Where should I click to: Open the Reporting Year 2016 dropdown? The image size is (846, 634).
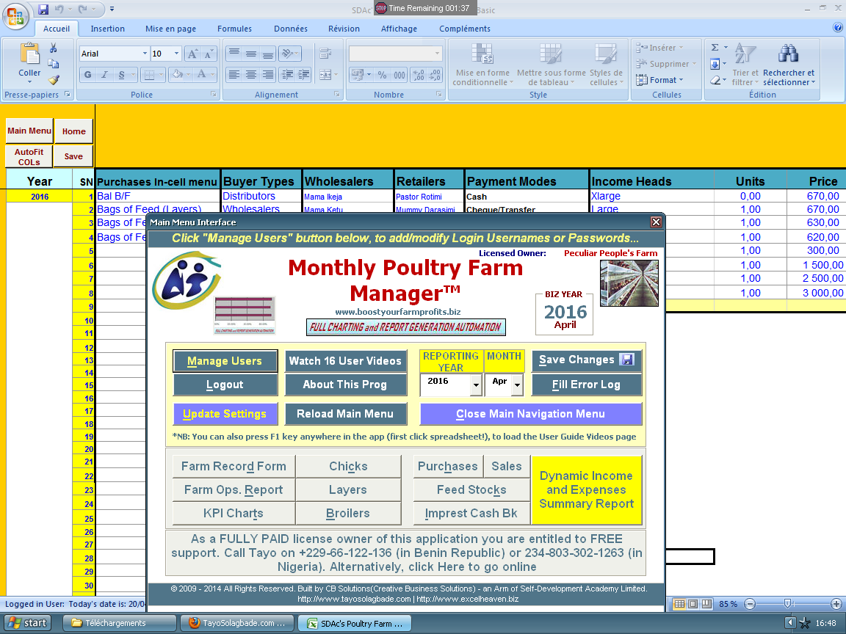point(475,385)
